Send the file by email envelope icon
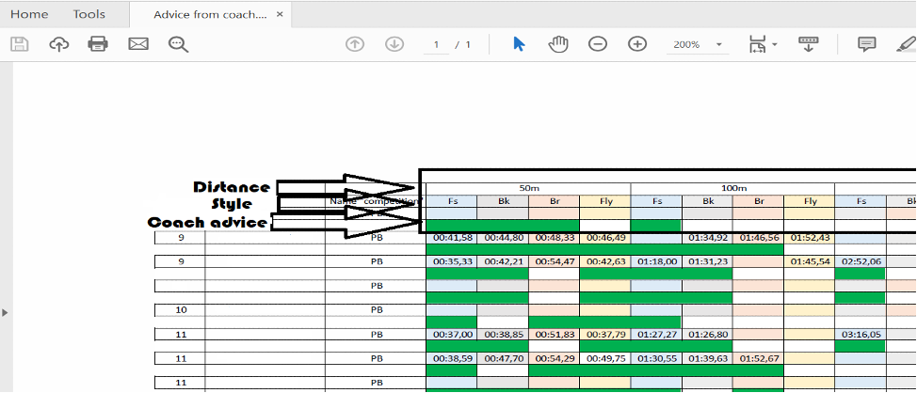917x393 pixels. tap(138, 44)
